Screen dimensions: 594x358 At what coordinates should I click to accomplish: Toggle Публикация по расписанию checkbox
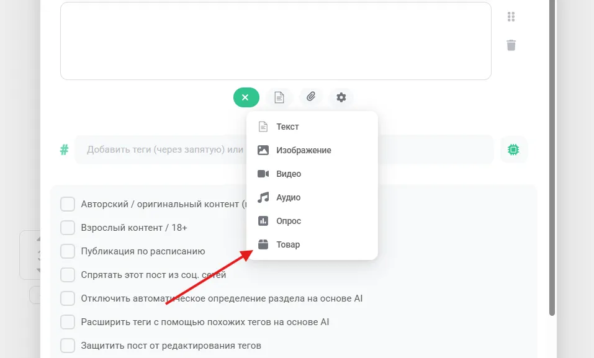pyautogui.click(x=68, y=251)
